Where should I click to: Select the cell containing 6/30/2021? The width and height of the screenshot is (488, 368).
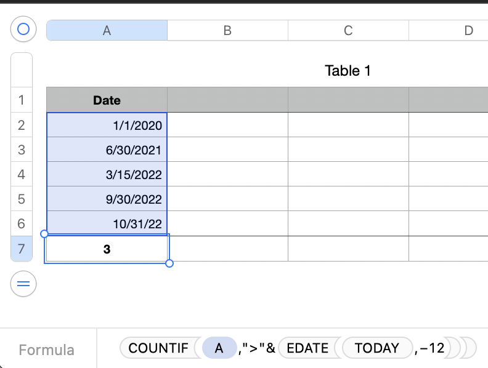(x=107, y=150)
